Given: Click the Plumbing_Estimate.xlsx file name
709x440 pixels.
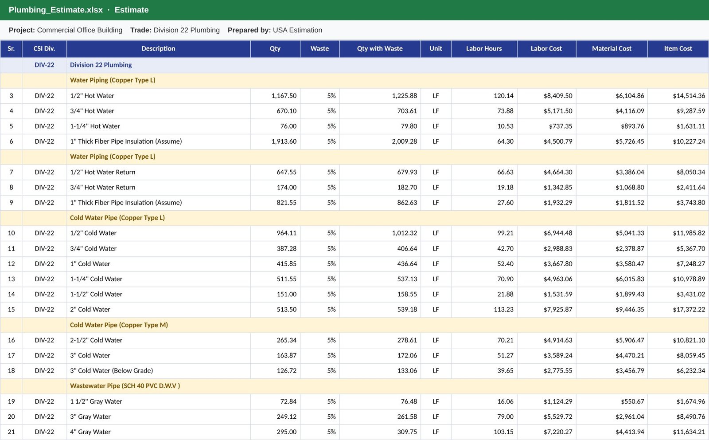Looking at the screenshot, I should click(55, 10).
